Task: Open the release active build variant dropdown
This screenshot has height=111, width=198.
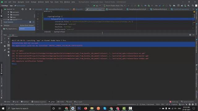Action: coord(27,29)
